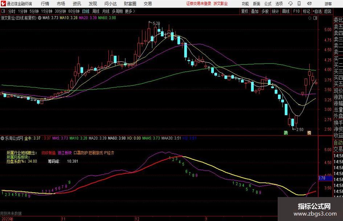The image size is (343, 221).
Task: Click the 金牛: 3.37 indicator value
Action: [32, 138]
